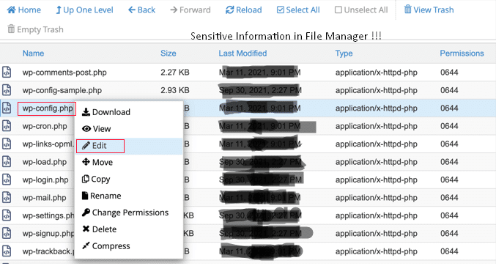Click the file icon of wp-links-opml row
Image resolution: width=496 pixels, height=266 pixels.
pos(7,144)
